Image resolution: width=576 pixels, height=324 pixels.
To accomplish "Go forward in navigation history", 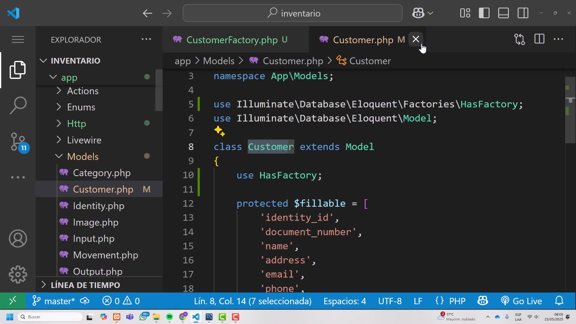I will click(167, 13).
